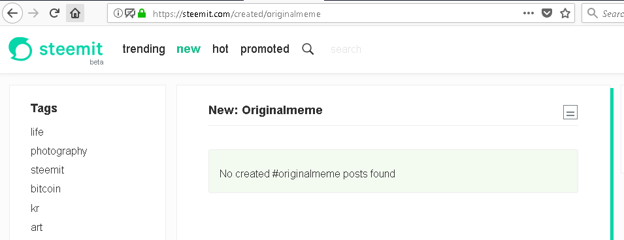
Task: Click the green padlock security icon
Action: [142, 14]
